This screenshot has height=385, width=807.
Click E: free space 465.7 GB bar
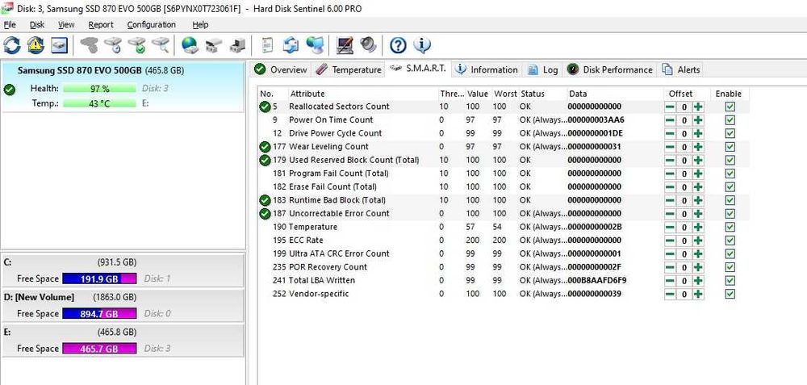click(x=99, y=349)
